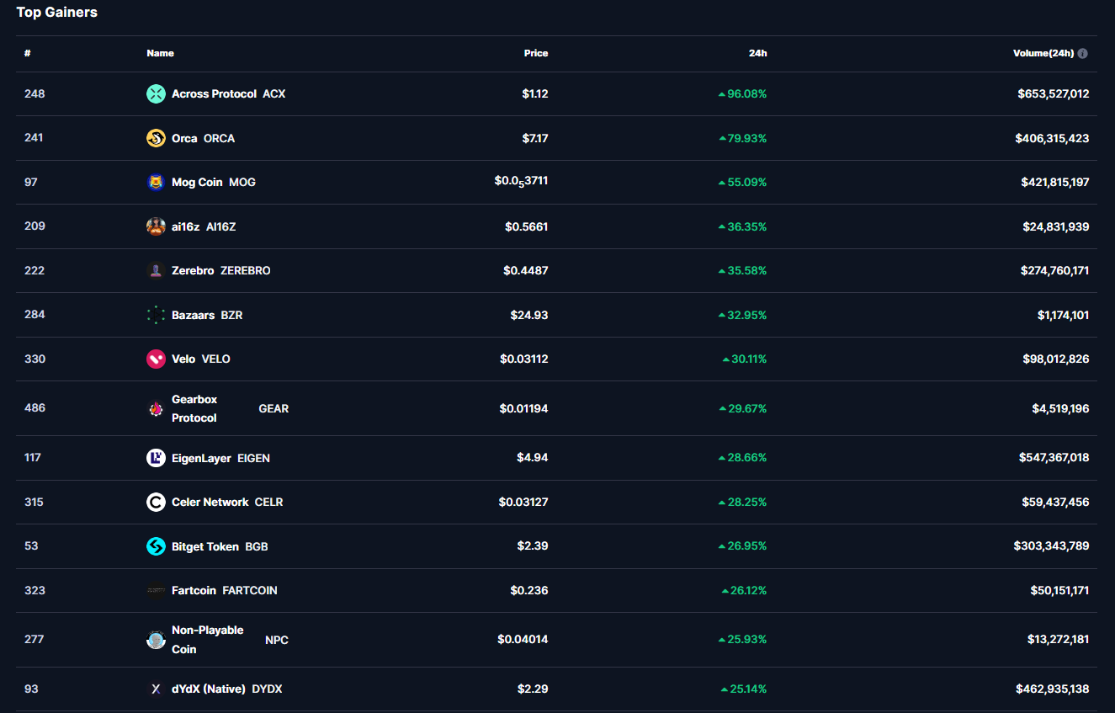Viewport: 1115px width, 713px height.
Task: Open the Non-Playable Coin link
Action: point(207,640)
